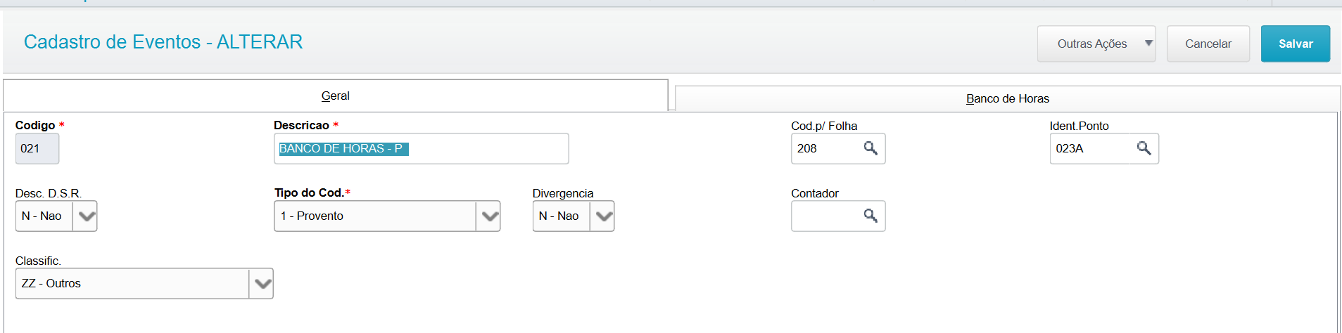The height and width of the screenshot is (333, 1342).
Task: Focus the Cod.p/ Folha input with 208
Action: pos(826,149)
